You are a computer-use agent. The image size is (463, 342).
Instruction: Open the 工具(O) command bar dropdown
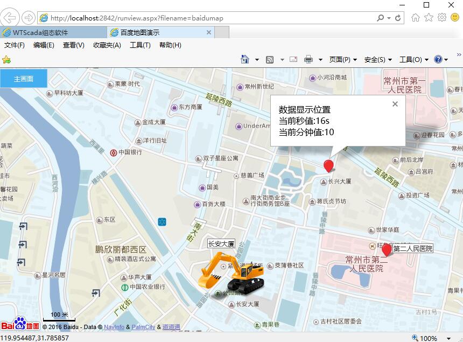tap(414, 60)
